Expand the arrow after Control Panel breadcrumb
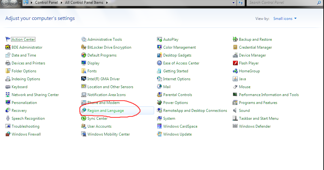Screen dimensions: 324x170 pyautogui.click(x=61, y=3)
